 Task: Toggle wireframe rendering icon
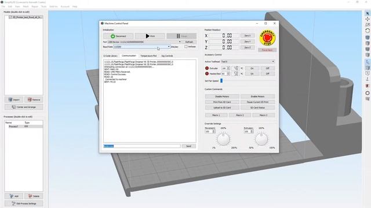coord(368,73)
